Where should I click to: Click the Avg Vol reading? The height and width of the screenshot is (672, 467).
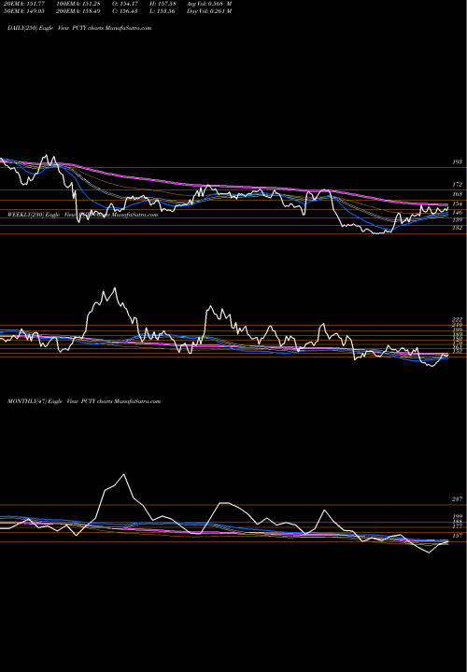pos(209,4)
